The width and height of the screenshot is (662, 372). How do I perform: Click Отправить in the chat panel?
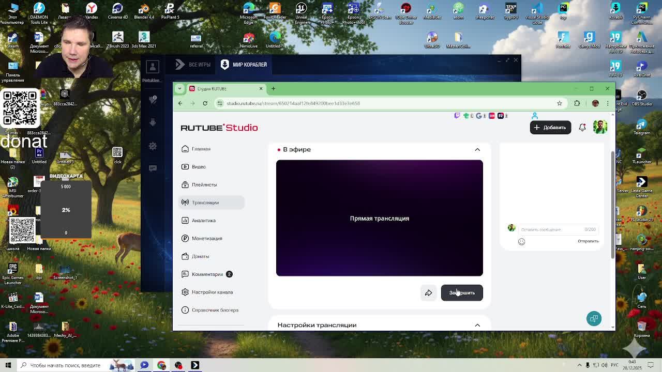(x=588, y=241)
